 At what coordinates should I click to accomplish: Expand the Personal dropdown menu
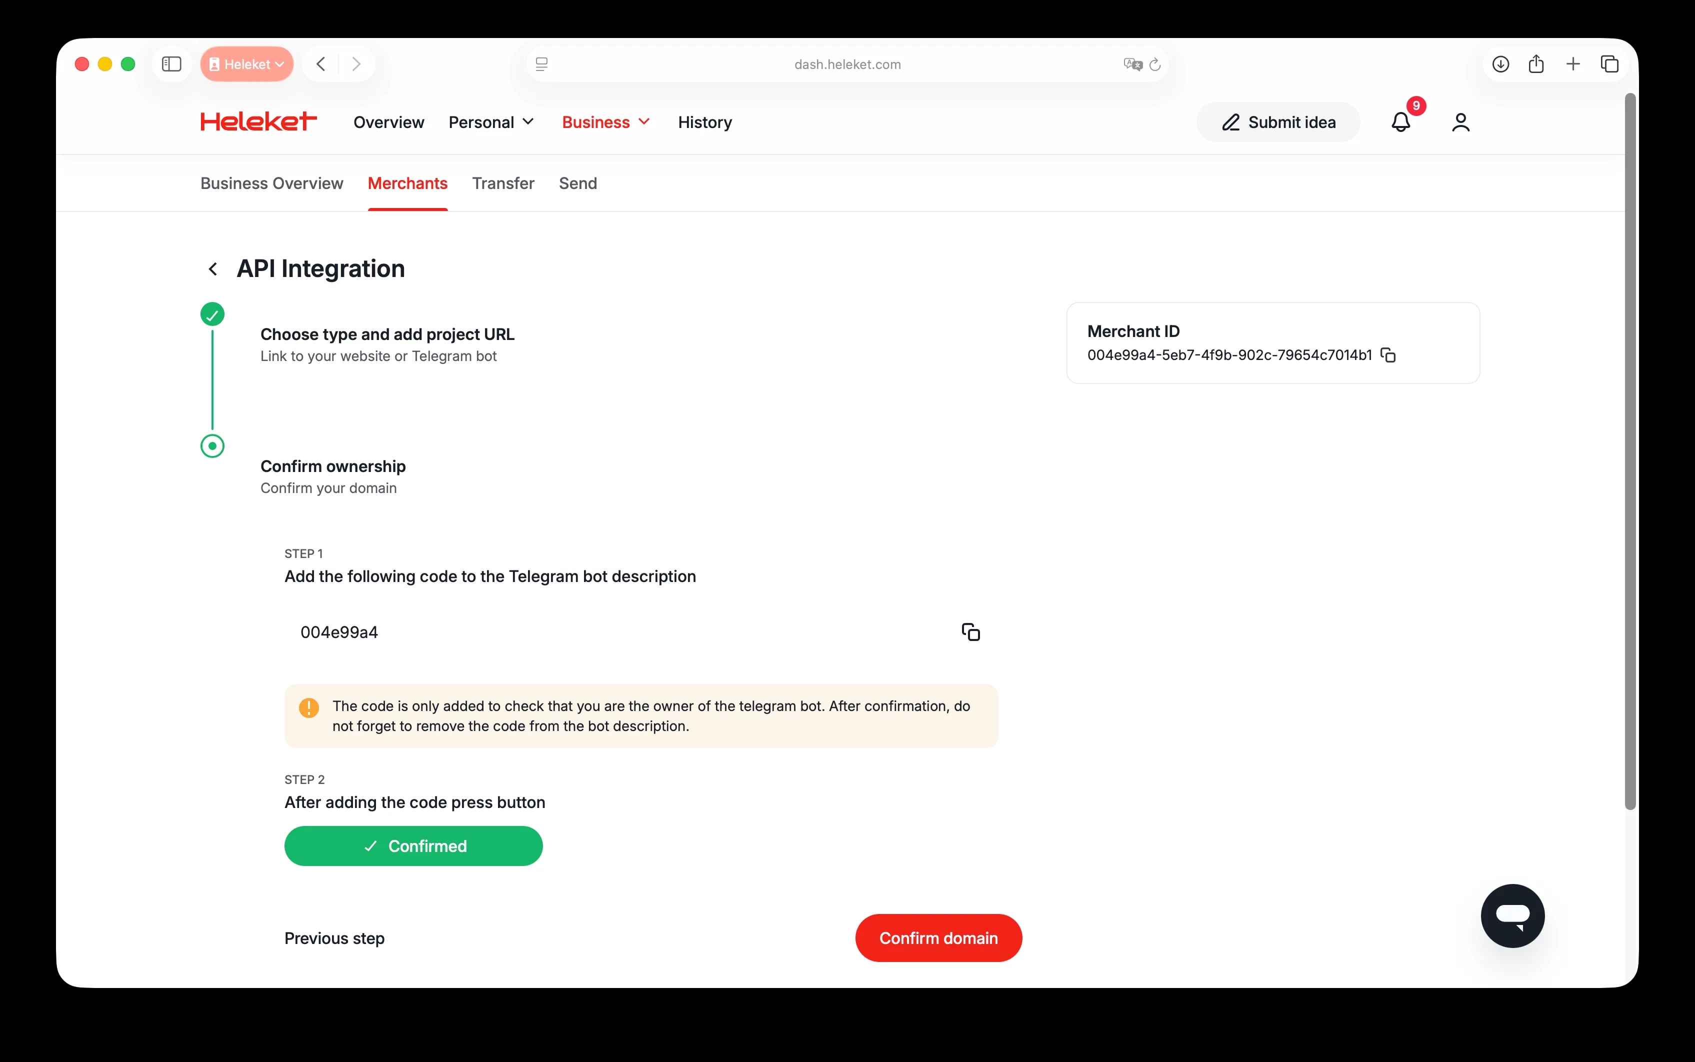pyautogui.click(x=491, y=122)
